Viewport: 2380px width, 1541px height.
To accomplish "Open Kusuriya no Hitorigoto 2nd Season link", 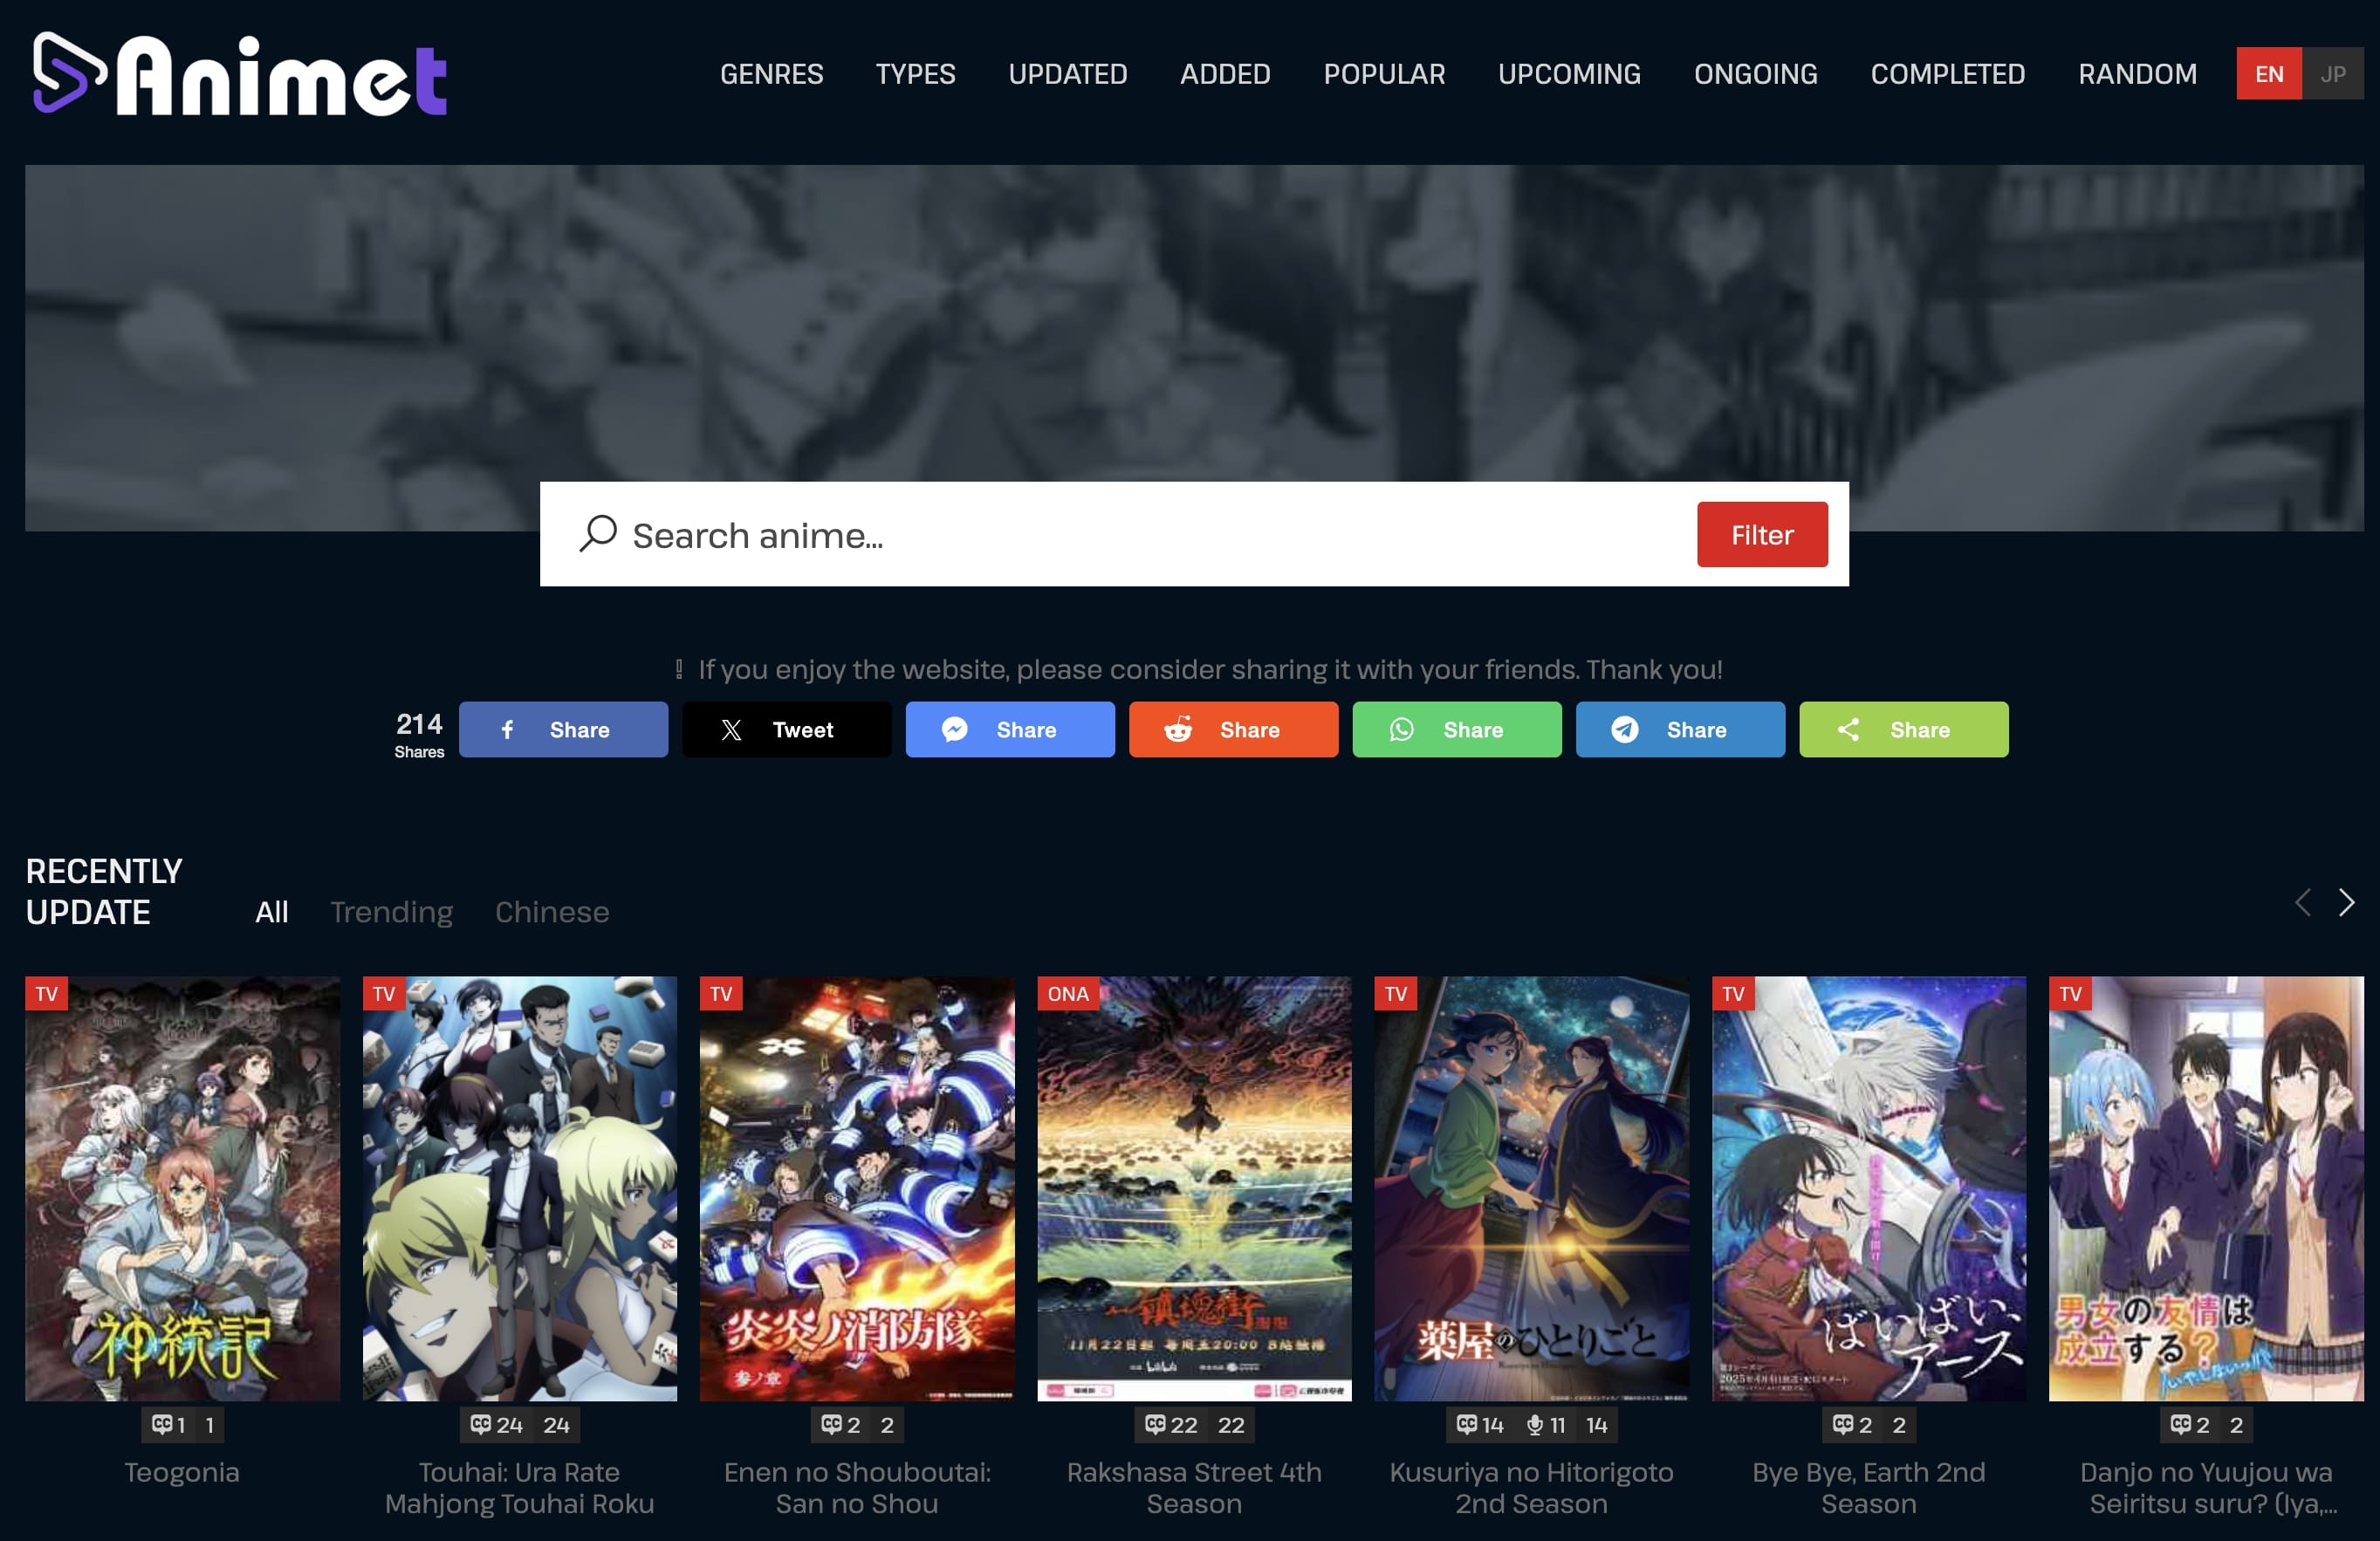I will pos(1531,1488).
